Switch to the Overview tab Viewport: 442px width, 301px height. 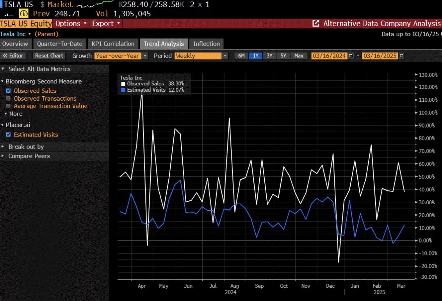(16, 44)
